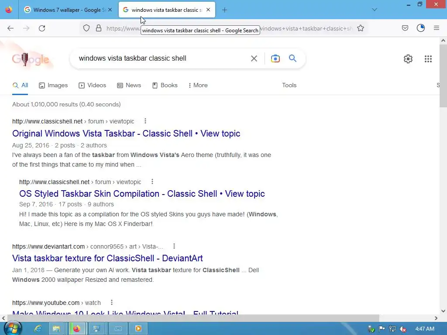Open the Action Center flag icon
The height and width of the screenshot is (335, 447).
click(x=382, y=329)
